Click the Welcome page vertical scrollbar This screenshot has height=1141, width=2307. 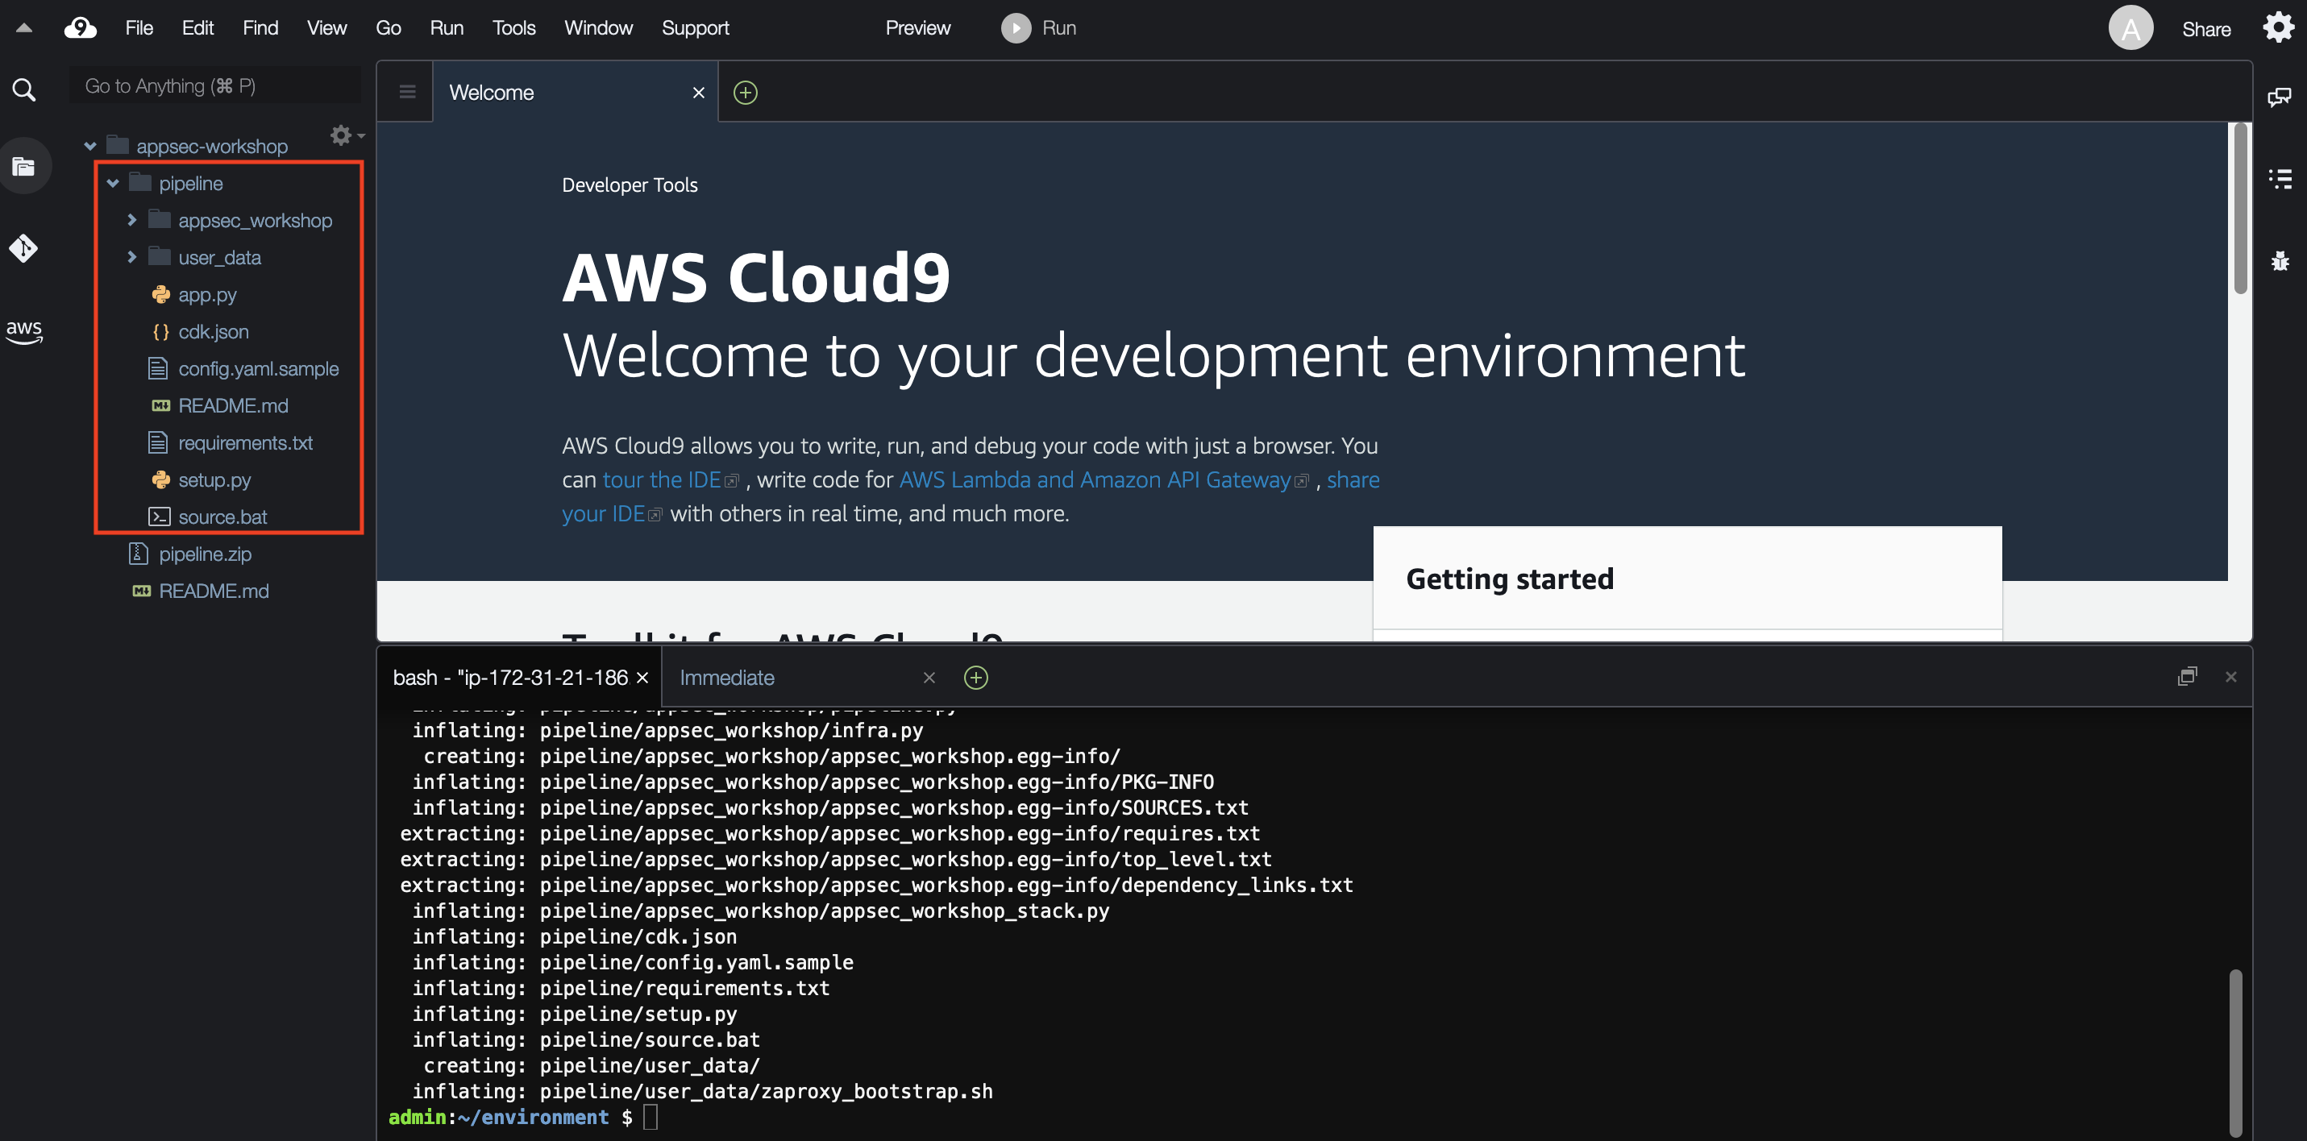[x=2240, y=210]
